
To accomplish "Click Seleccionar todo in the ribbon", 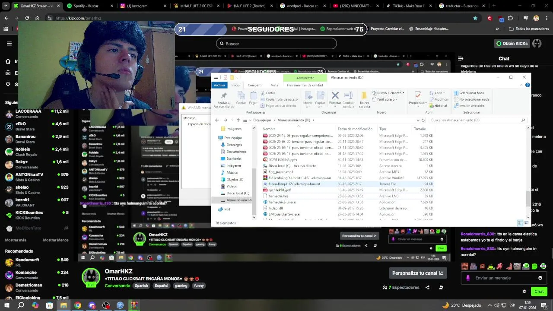I will (468, 93).
